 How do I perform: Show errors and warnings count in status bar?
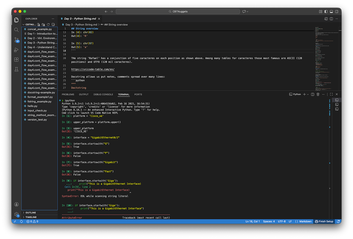point(32,221)
